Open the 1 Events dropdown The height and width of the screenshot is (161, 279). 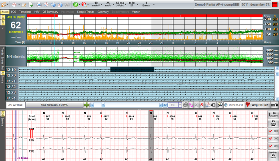tap(154, 5)
